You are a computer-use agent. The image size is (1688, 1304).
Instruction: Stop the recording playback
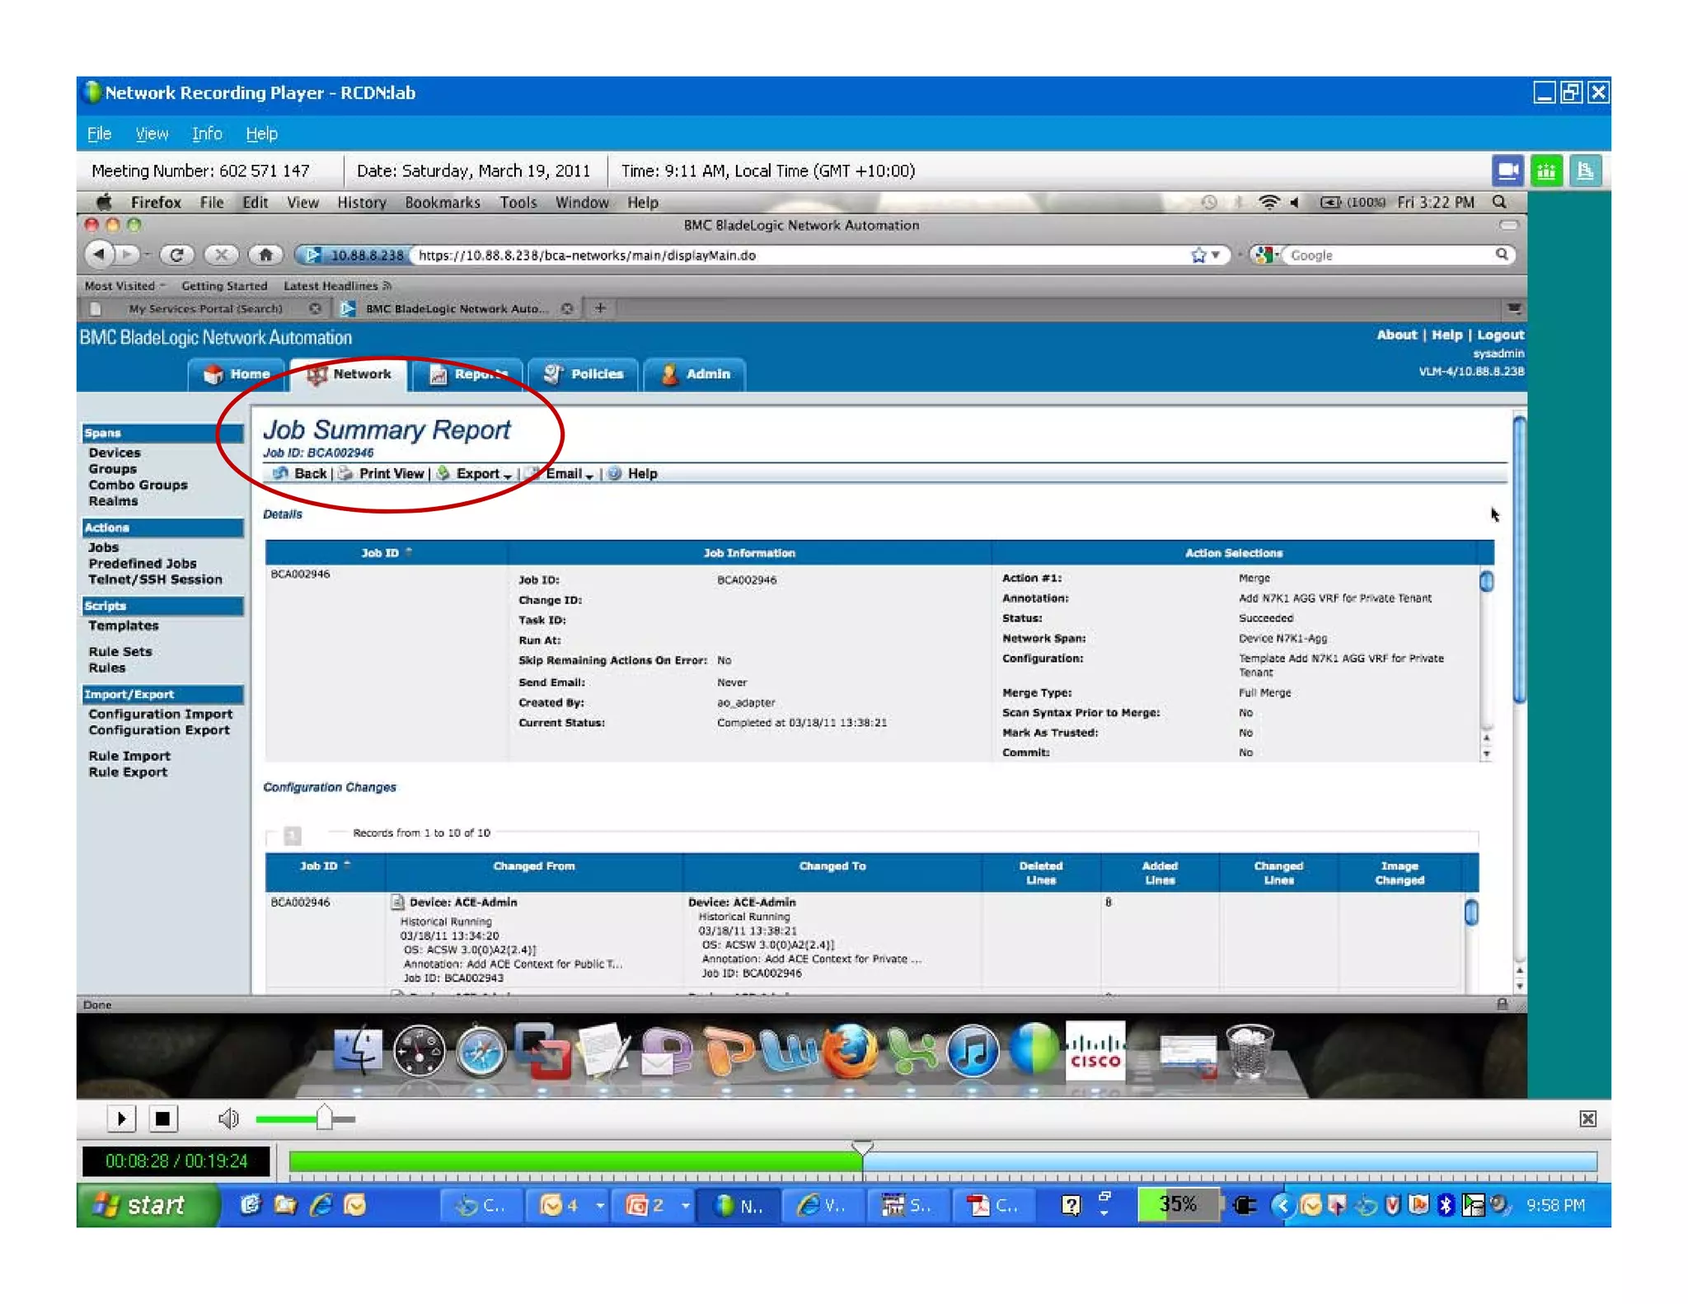coord(162,1119)
